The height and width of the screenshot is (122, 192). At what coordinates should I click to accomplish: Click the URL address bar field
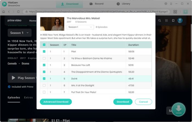[x=96, y=11]
